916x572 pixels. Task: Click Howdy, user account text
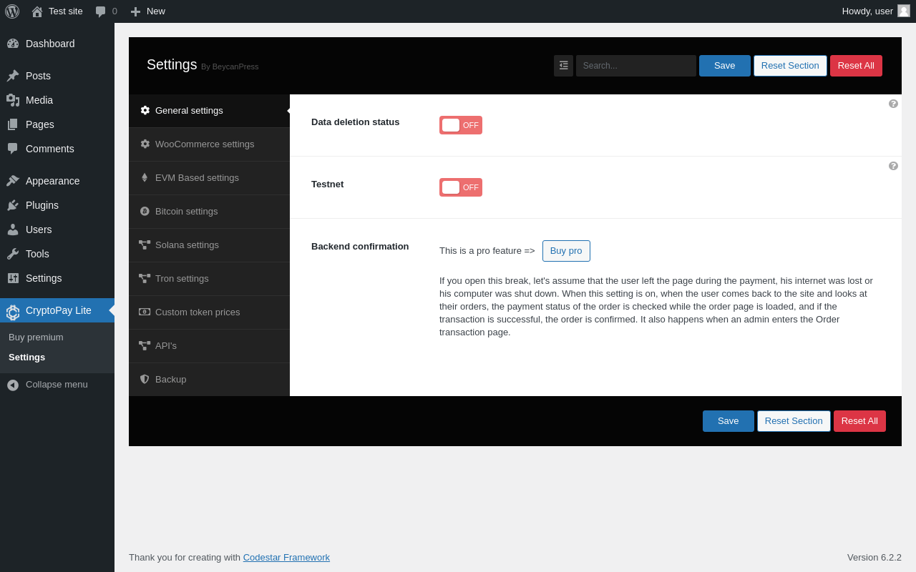[x=867, y=11]
